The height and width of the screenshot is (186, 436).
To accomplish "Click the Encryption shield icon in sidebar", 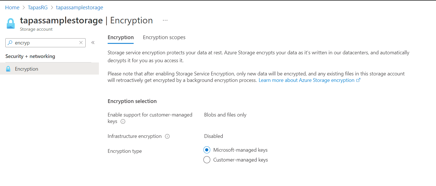I will pos(8,68).
